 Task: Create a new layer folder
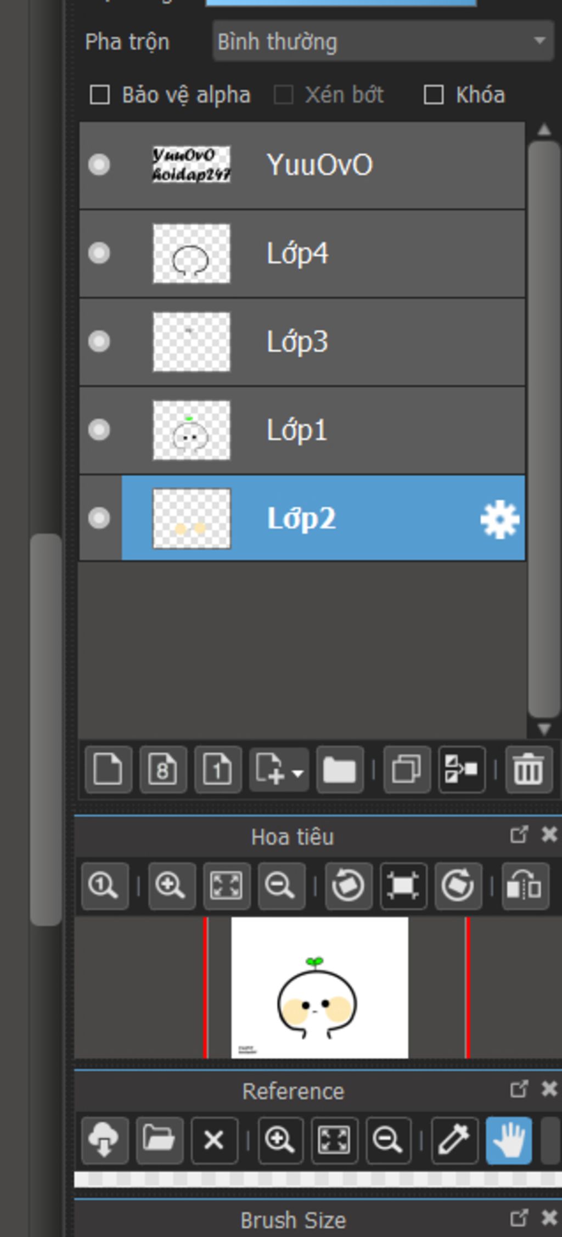[340, 769]
